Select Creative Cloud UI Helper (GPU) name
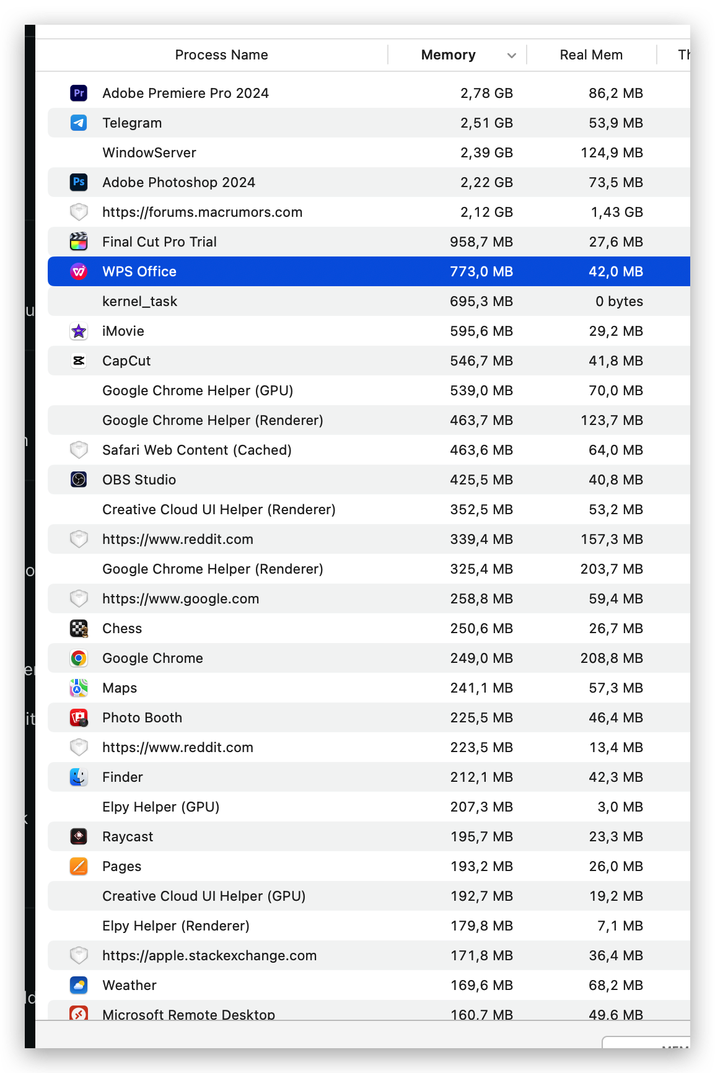 coord(204,896)
